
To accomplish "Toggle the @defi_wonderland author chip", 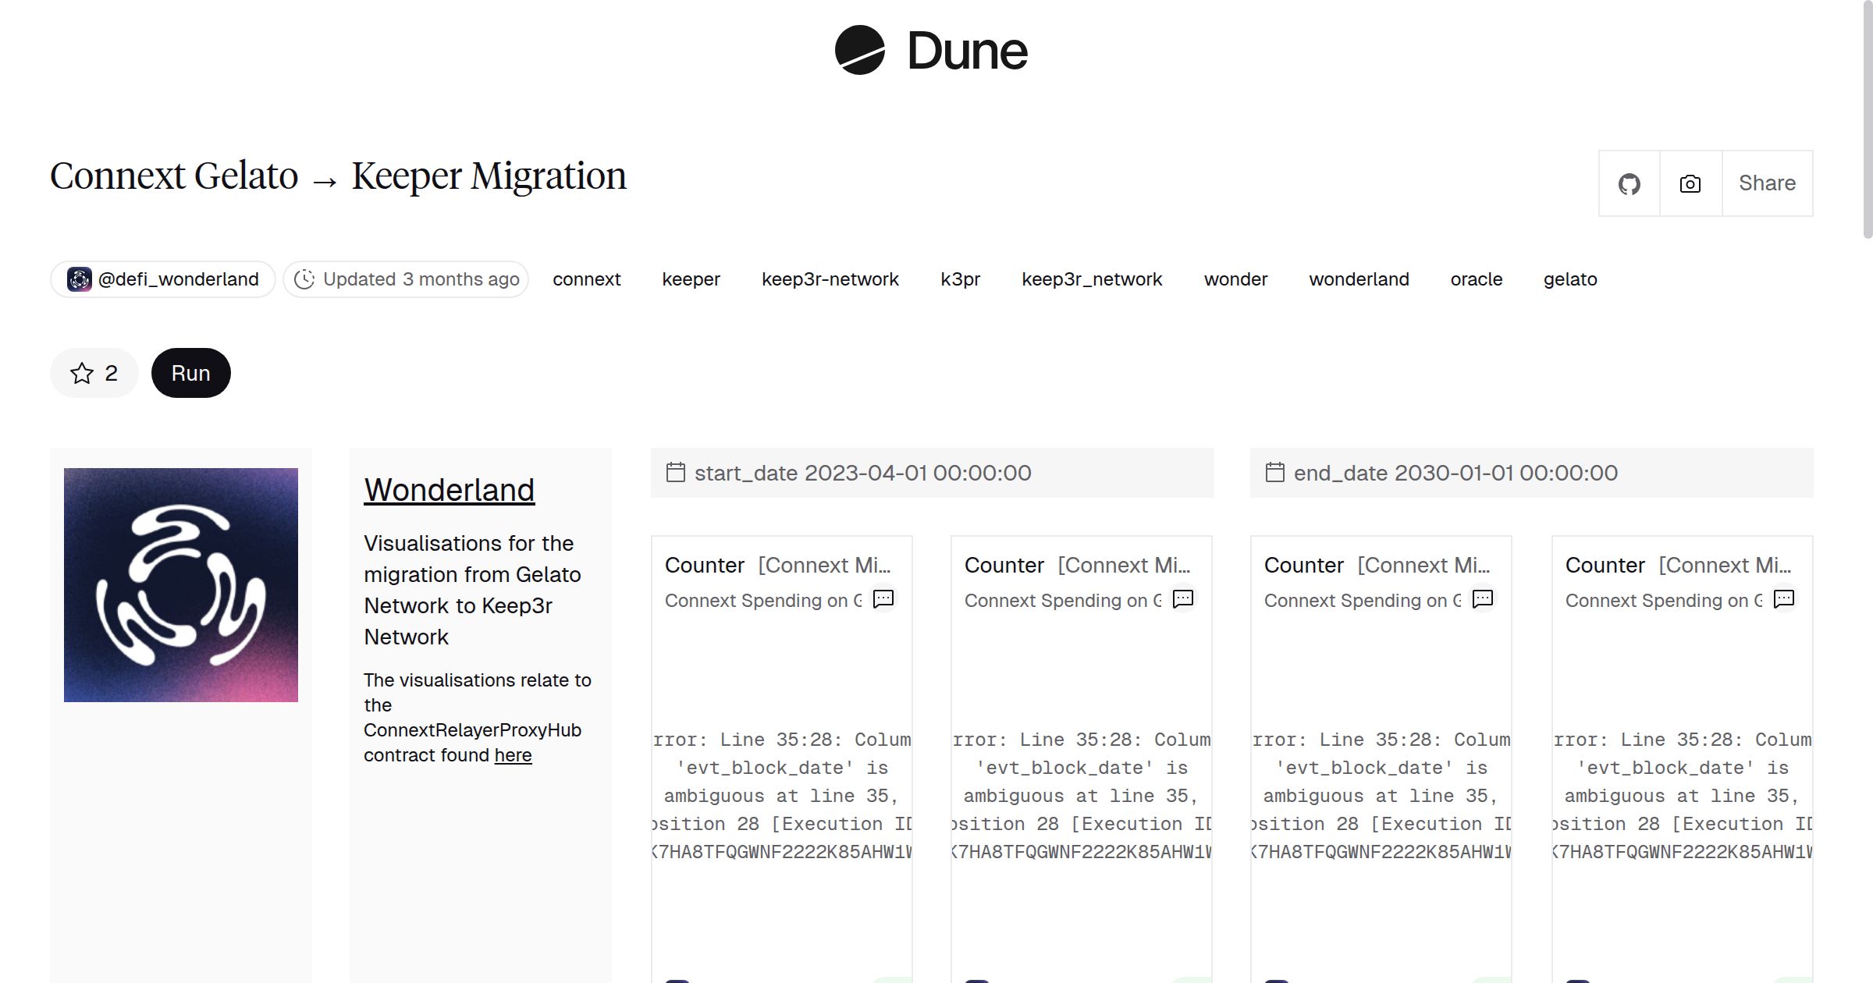I will (162, 279).
